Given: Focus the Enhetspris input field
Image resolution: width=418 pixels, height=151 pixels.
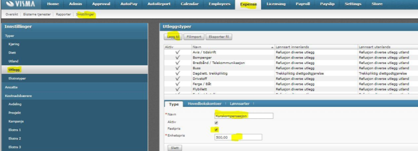Looking at the screenshot, I should coord(238,137).
